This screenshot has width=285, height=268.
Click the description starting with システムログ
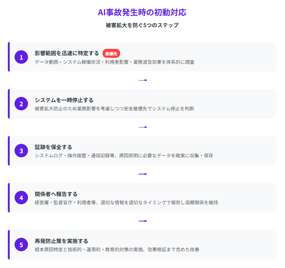point(124,155)
